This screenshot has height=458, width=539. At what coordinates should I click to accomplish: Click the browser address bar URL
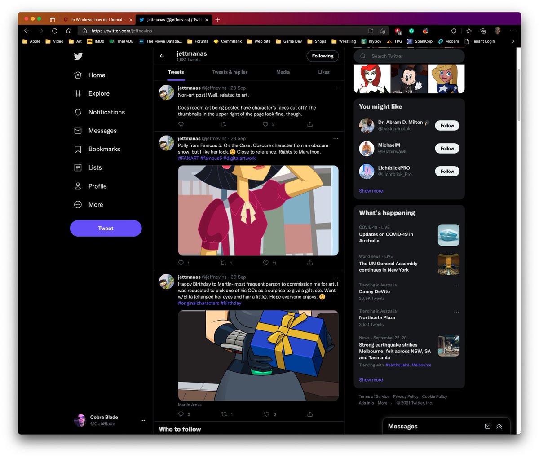pyautogui.click(x=122, y=31)
